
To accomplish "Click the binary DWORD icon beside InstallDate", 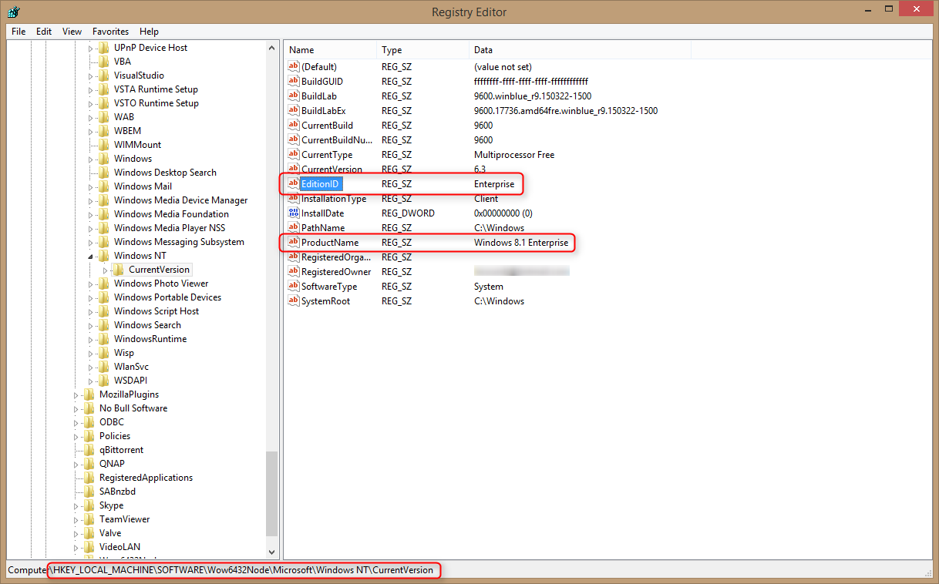I will coord(293,213).
